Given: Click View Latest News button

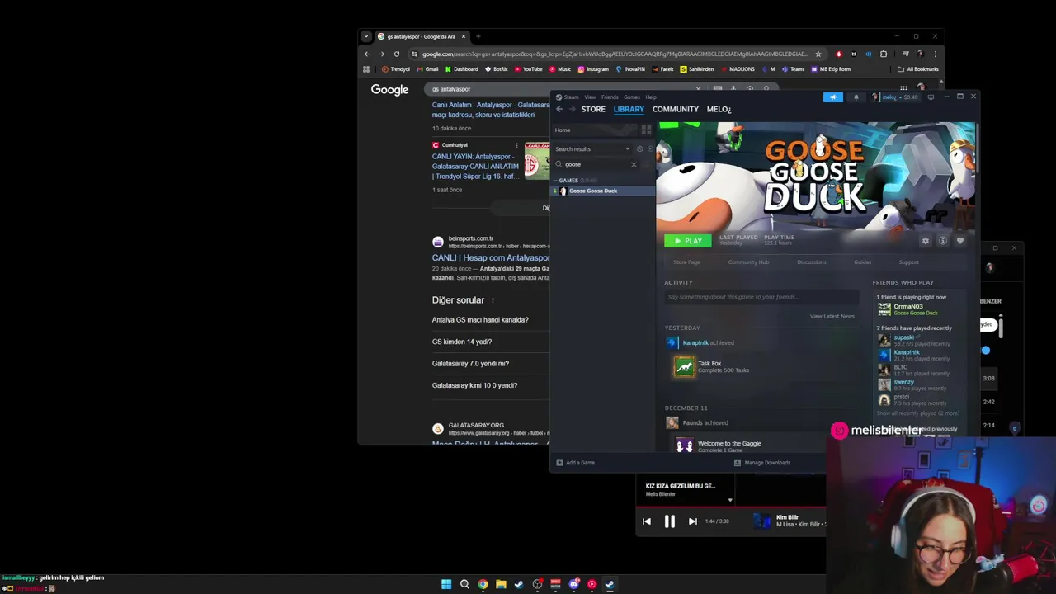Looking at the screenshot, I should (832, 316).
